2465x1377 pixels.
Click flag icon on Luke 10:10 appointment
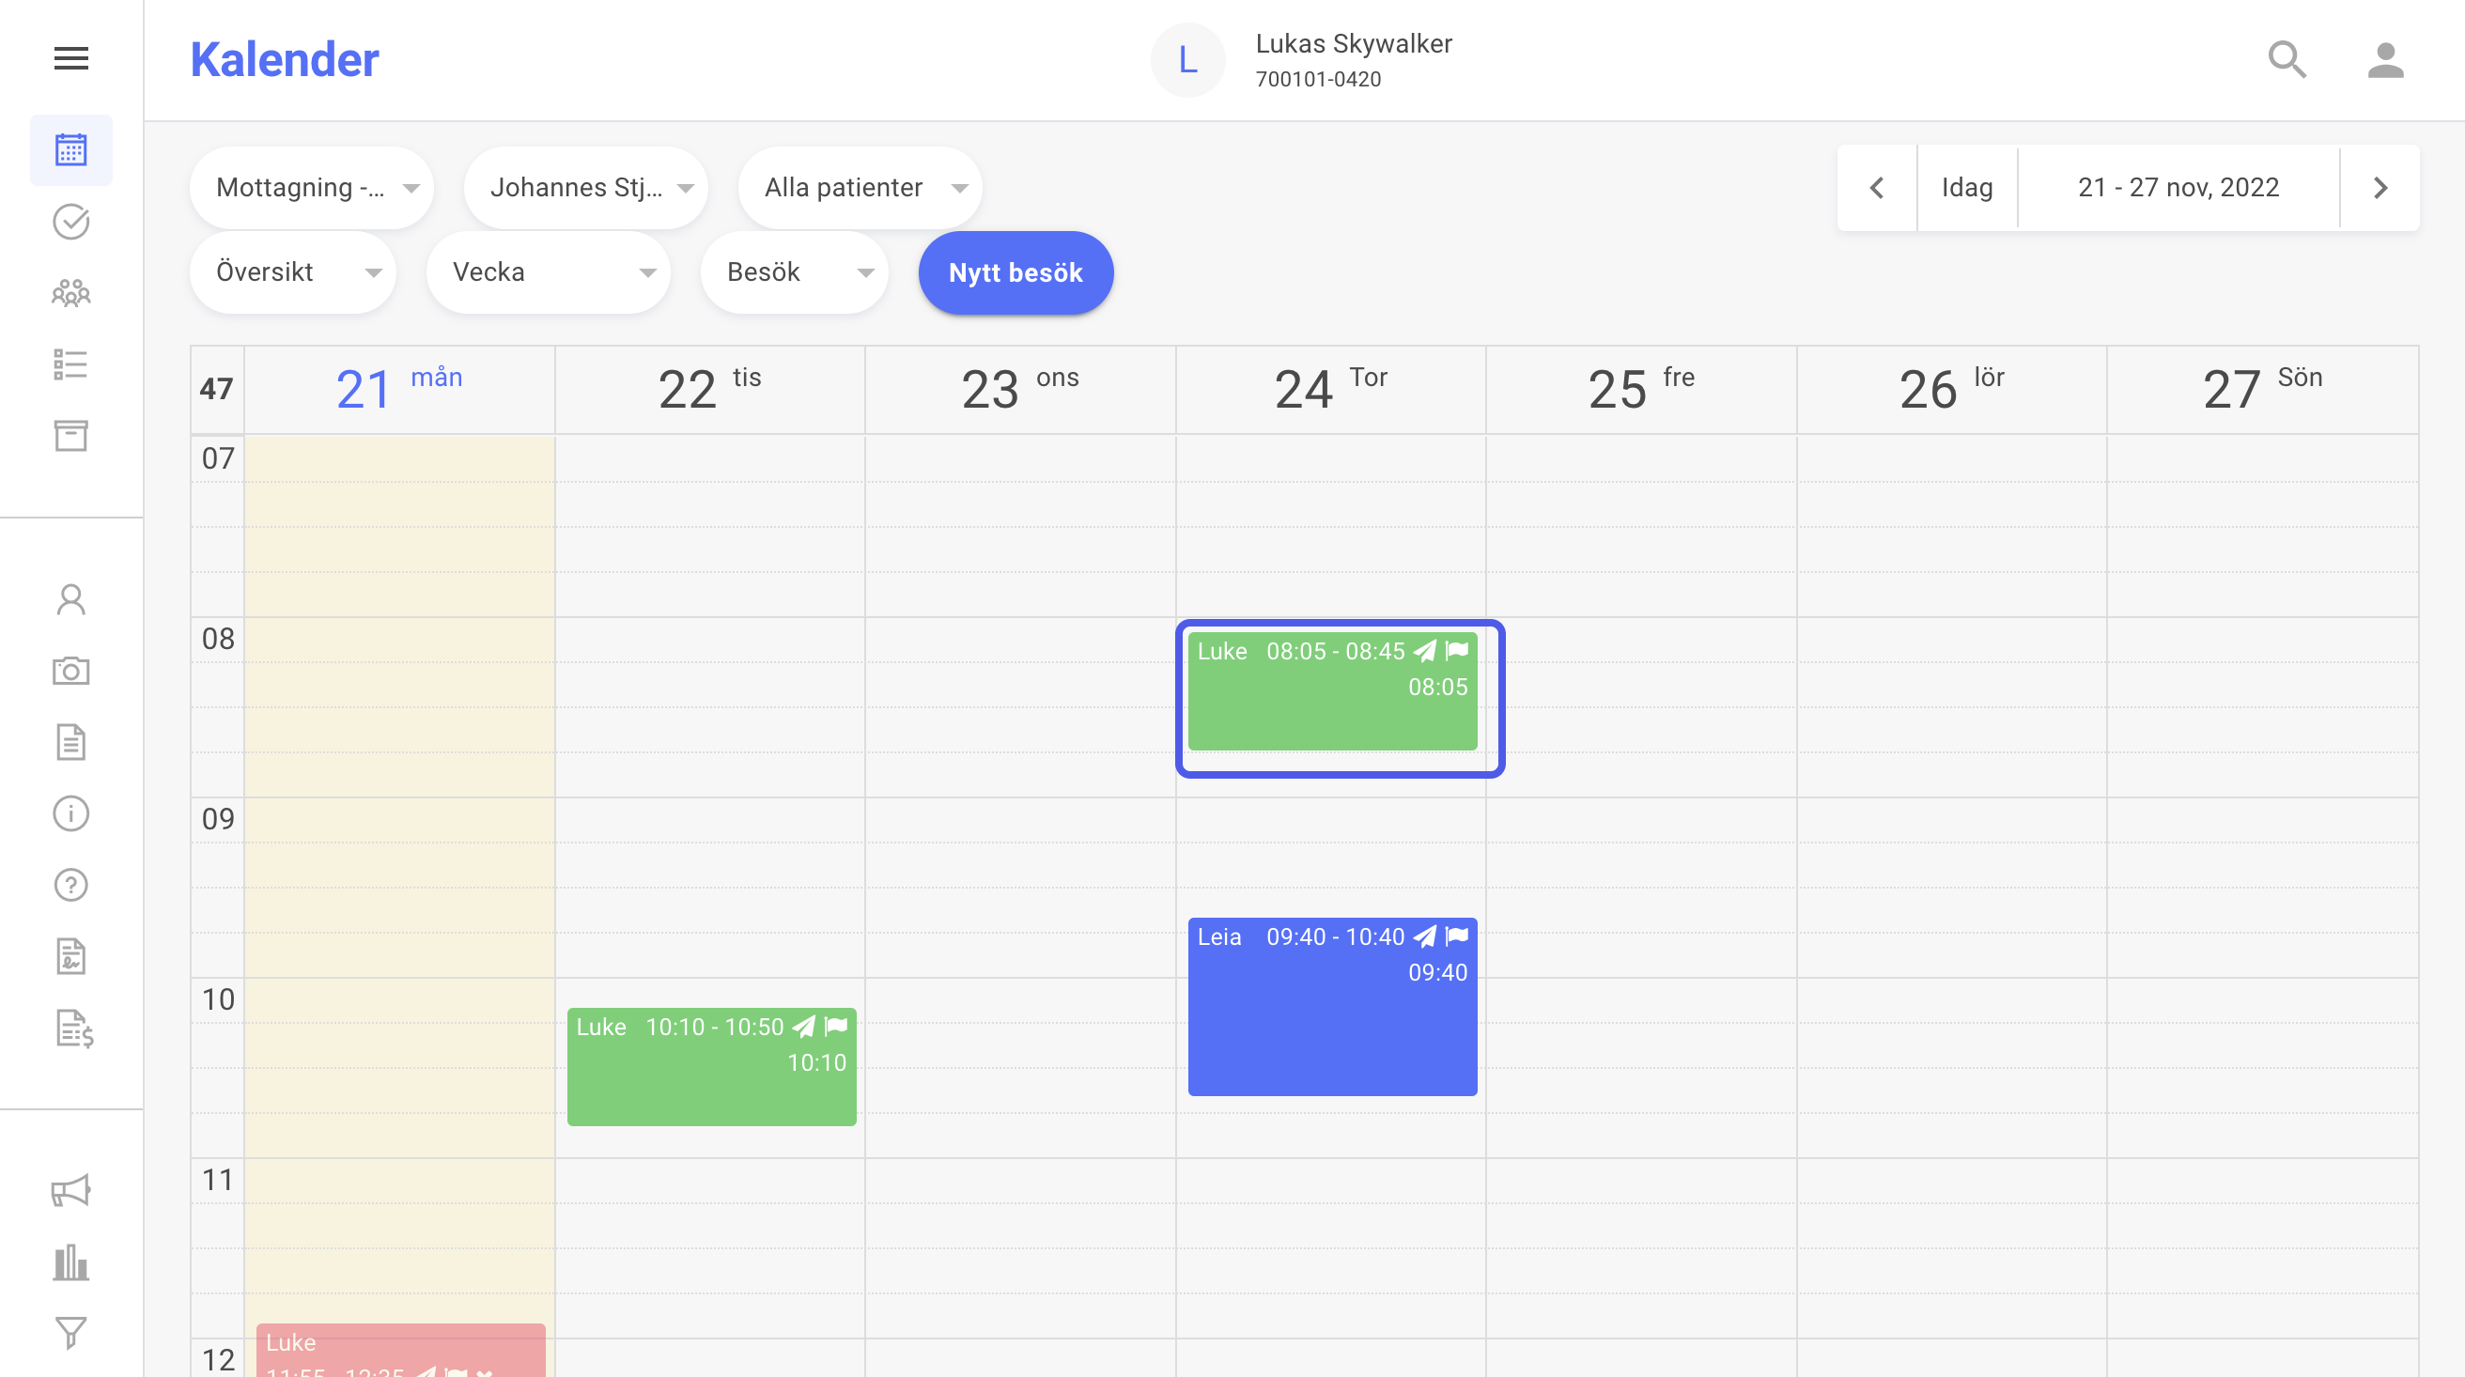pos(835,1027)
